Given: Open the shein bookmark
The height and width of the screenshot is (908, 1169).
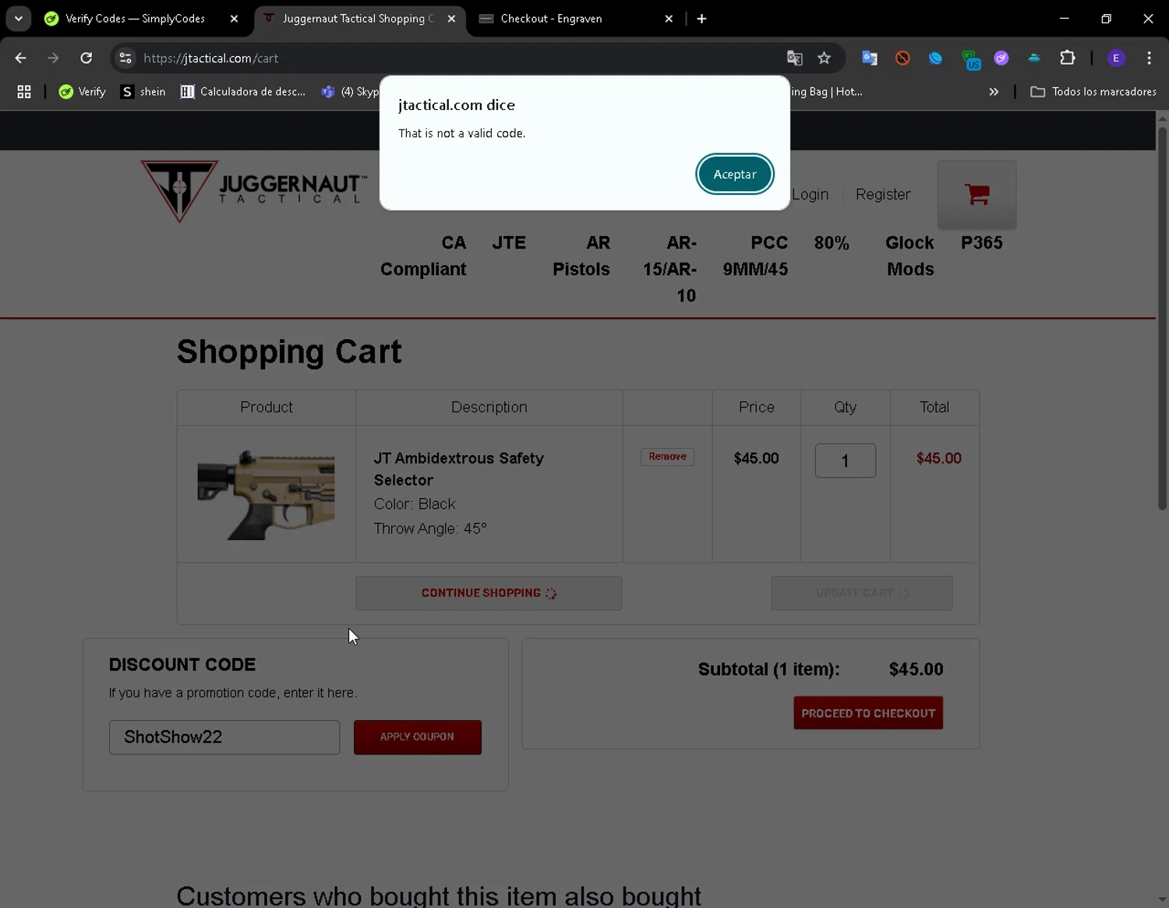Looking at the screenshot, I should point(143,92).
